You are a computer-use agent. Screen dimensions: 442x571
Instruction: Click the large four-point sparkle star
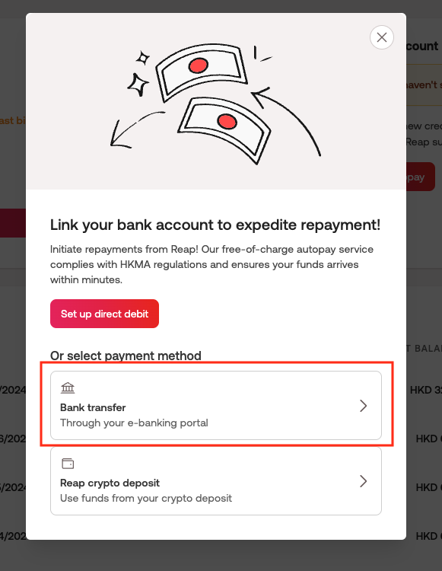click(x=138, y=85)
